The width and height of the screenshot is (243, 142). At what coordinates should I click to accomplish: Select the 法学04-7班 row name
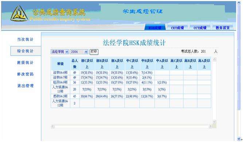click(60, 77)
